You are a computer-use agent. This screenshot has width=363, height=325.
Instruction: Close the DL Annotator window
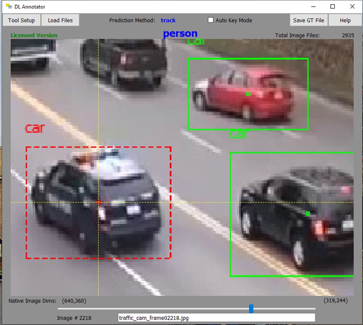click(x=352, y=7)
